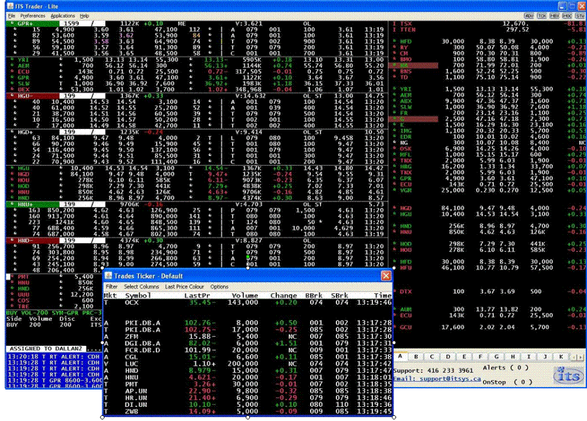This screenshot has height=421, width=587.
Task: Click the its logo
Action: click(568, 375)
